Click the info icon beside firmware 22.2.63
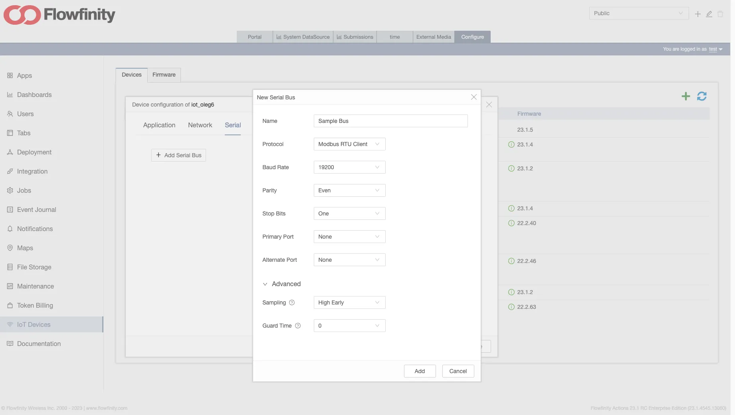This screenshot has width=735, height=415. [x=511, y=307]
